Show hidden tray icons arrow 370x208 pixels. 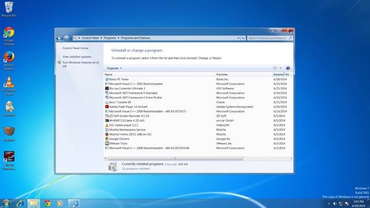click(329, 204)
